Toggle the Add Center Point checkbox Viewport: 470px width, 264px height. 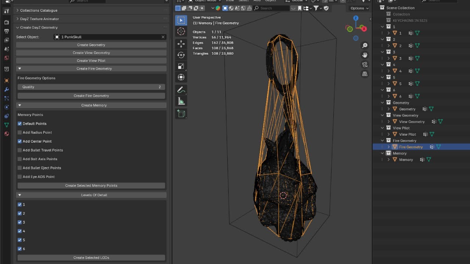tap(20, 141)
